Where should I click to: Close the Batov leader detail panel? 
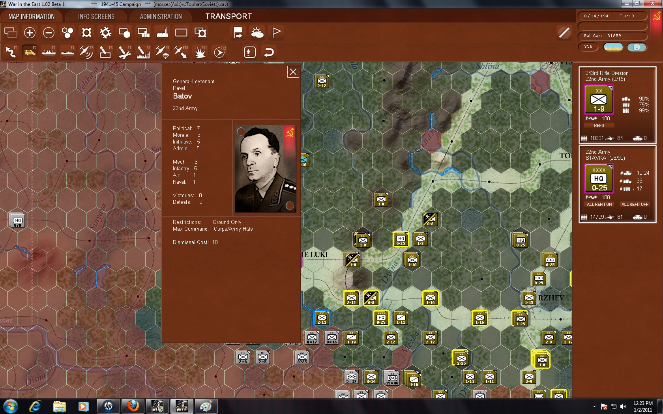click(x=293, y=72)
